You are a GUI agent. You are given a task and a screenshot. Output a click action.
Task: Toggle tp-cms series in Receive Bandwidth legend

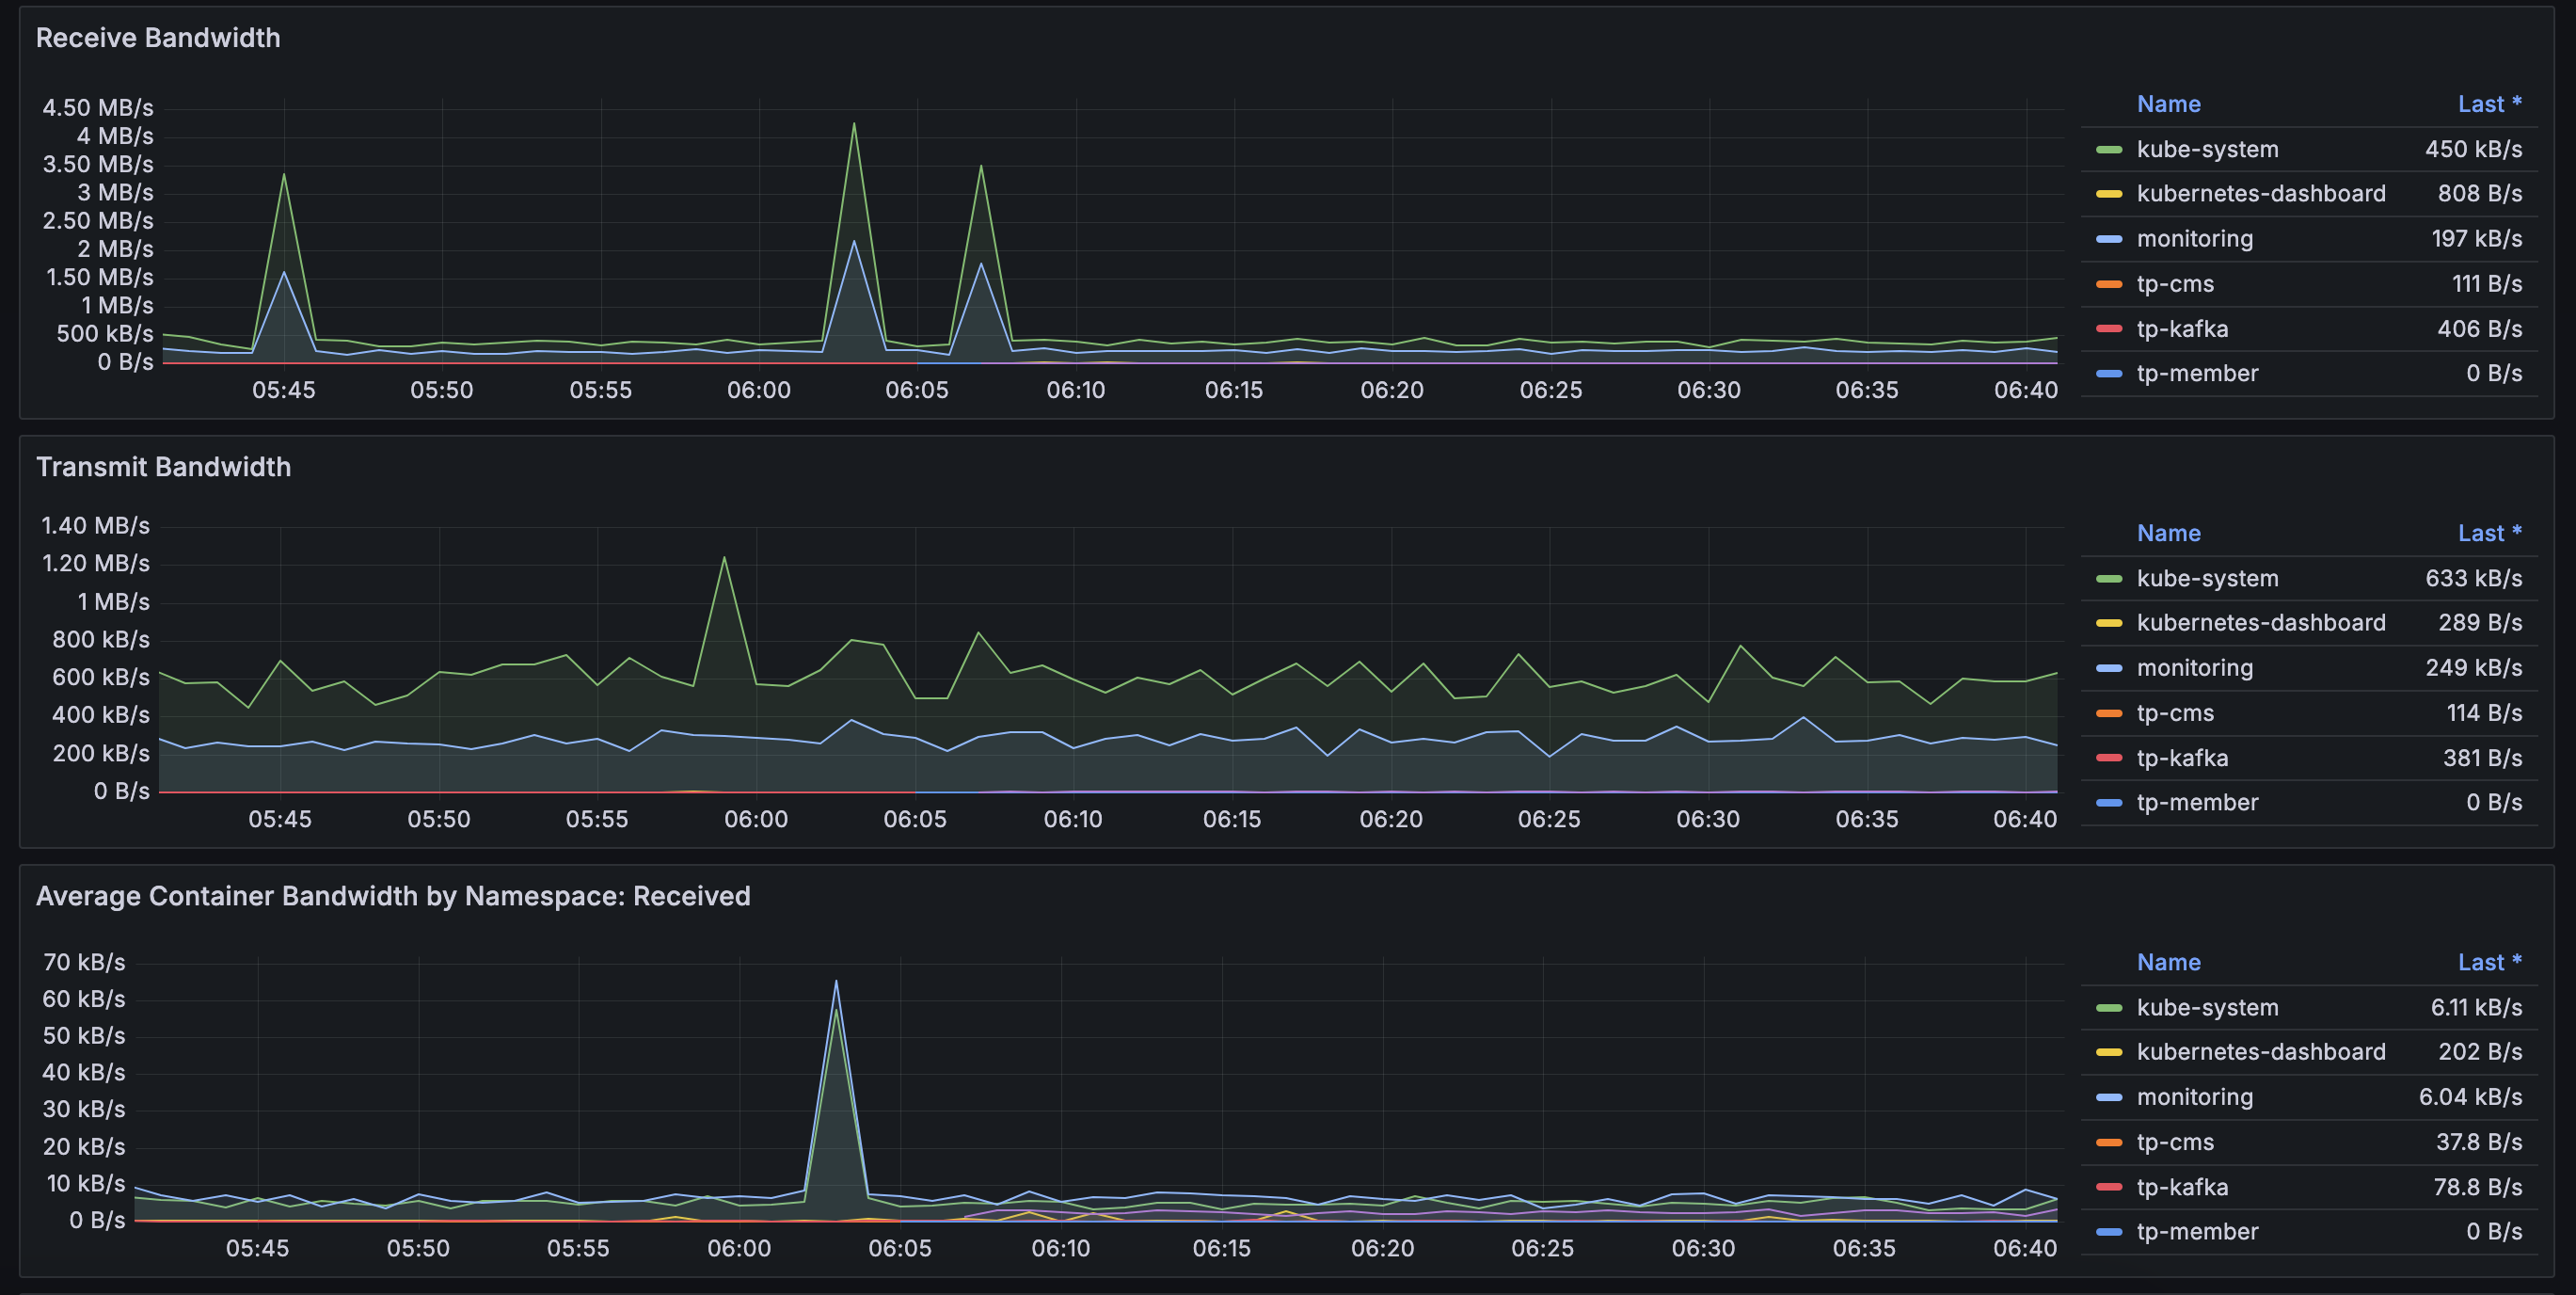2175,284
